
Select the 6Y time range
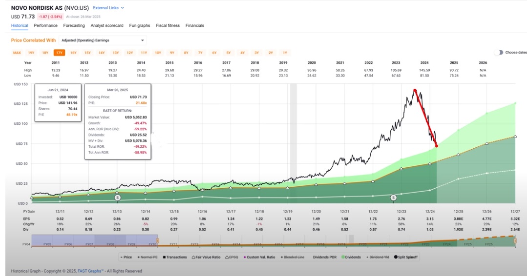point(214,53)
